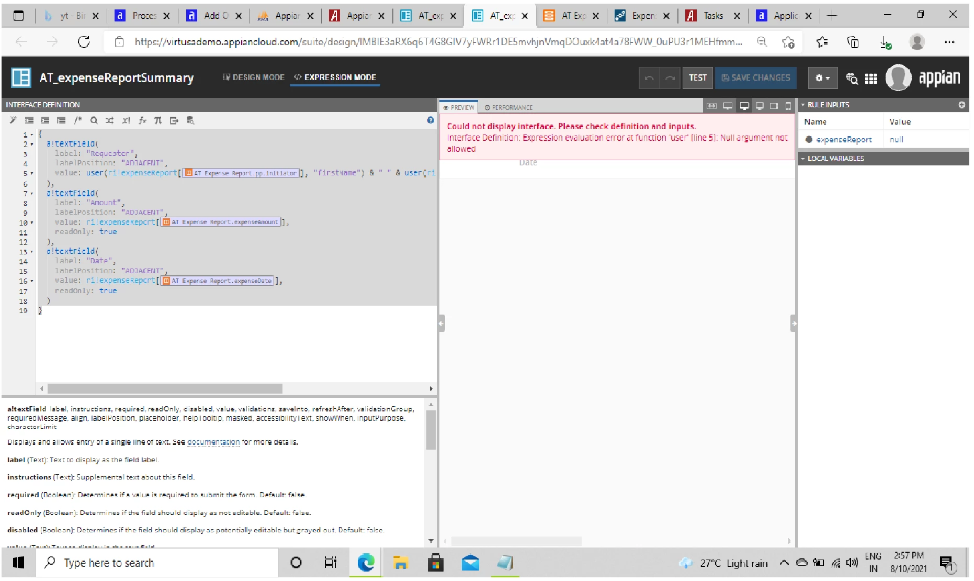
Task: Switch to Expression Mode
Action: coord(335,77)
